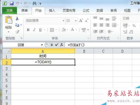Screen dimensions: 140x105
Task: Click the Decrease Font Size icon
Action: tap(87, 21)
